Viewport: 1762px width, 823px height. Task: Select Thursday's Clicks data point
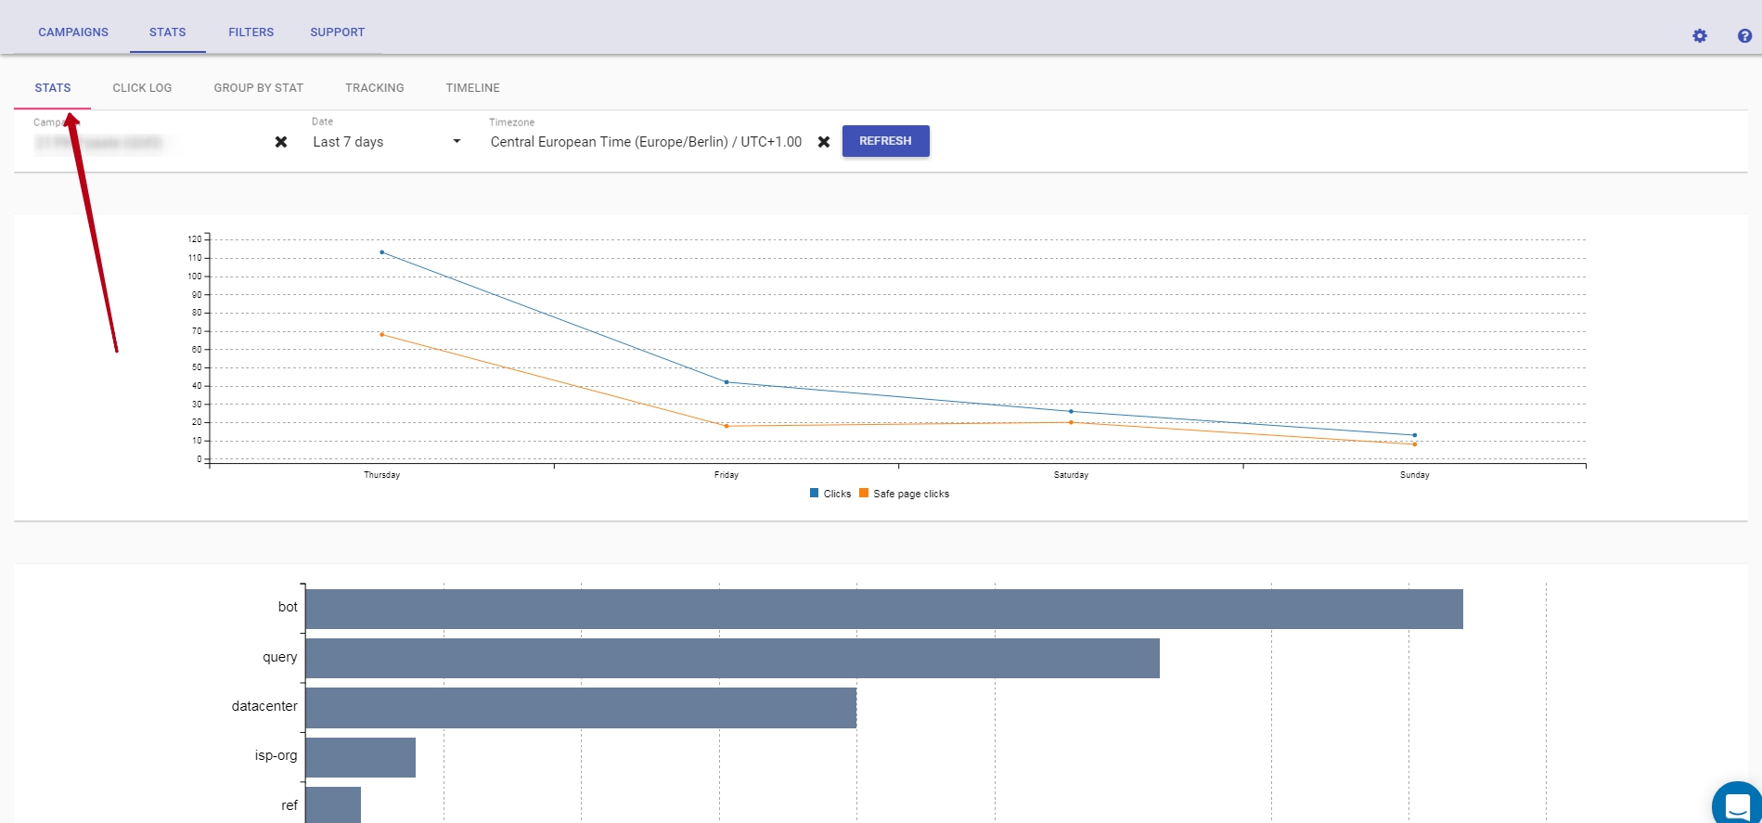click(381, 252)
